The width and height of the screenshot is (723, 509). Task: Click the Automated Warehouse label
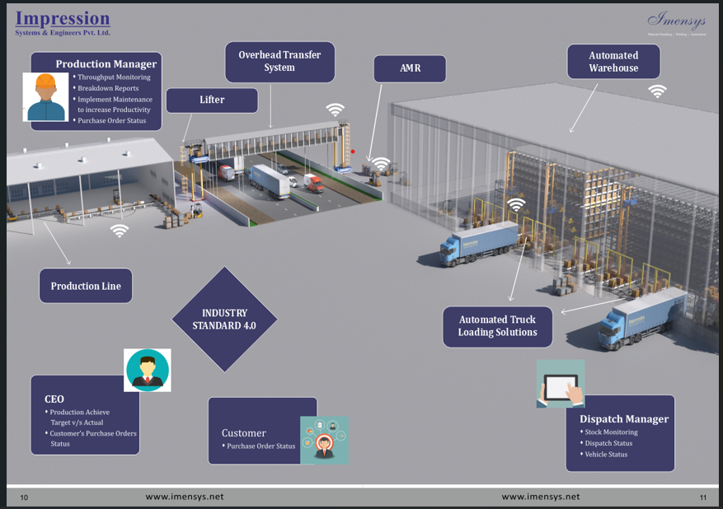click(613, 63)
